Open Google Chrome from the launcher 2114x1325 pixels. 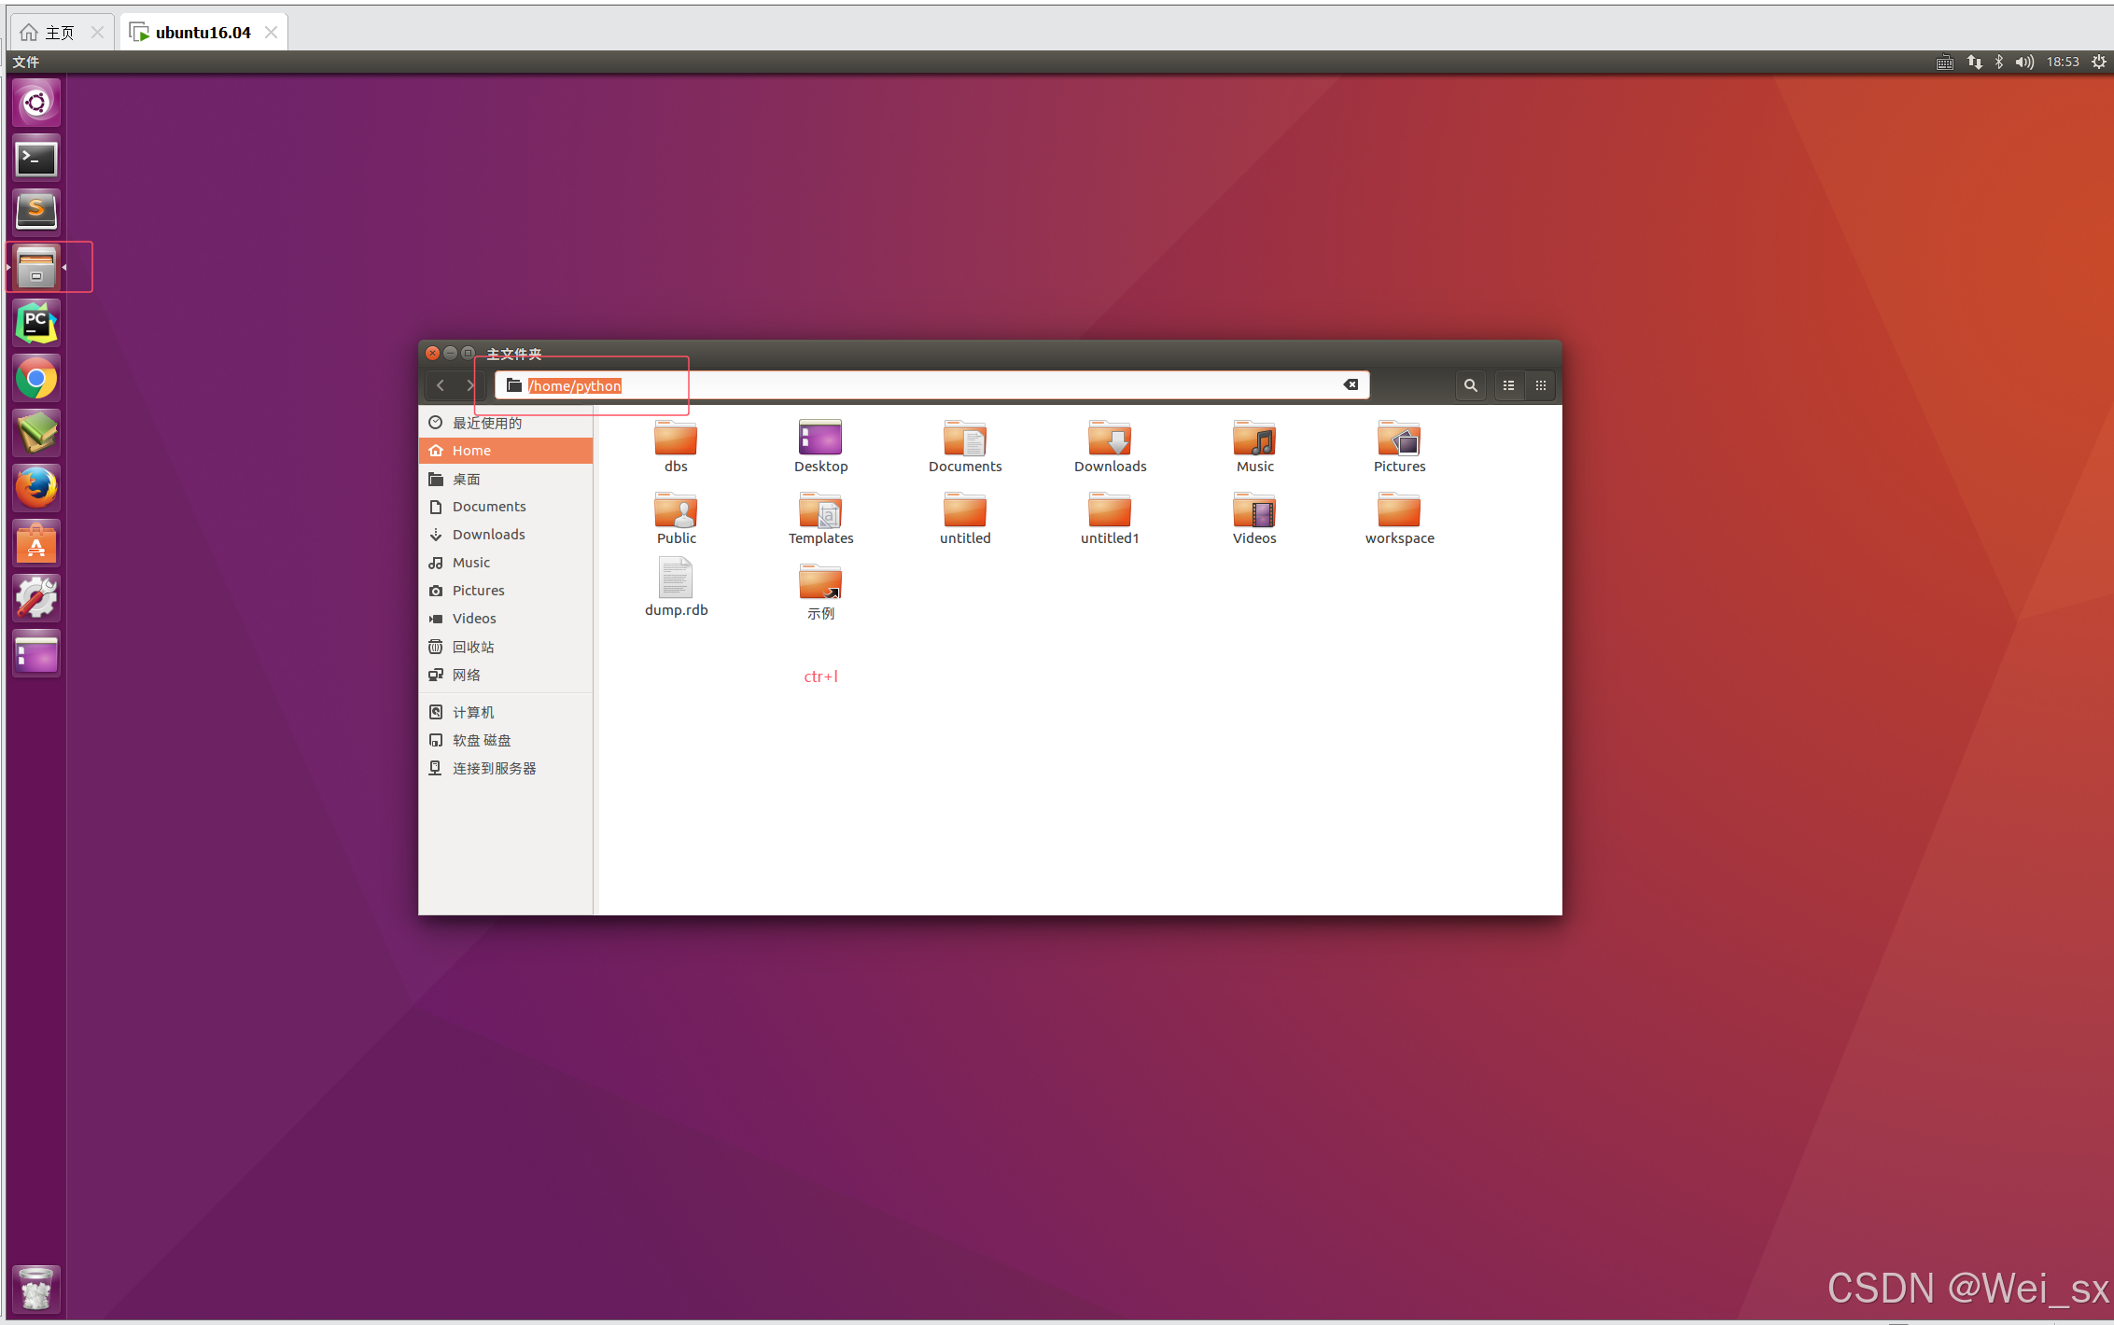[36, 379]
